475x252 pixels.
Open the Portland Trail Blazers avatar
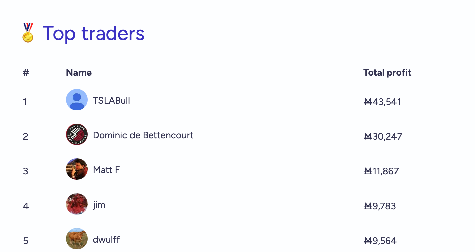click(x=77, y=134)
